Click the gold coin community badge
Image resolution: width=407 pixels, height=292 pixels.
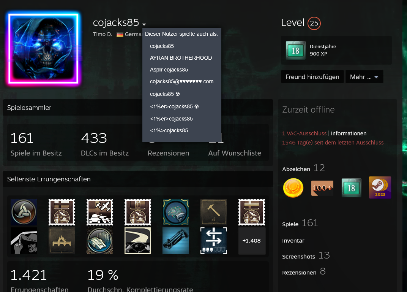coord(293,188)
